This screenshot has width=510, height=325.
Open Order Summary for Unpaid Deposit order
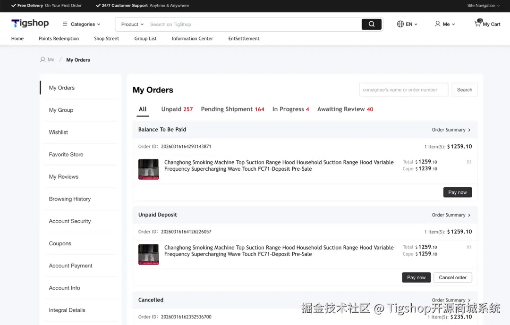(451, 215)
